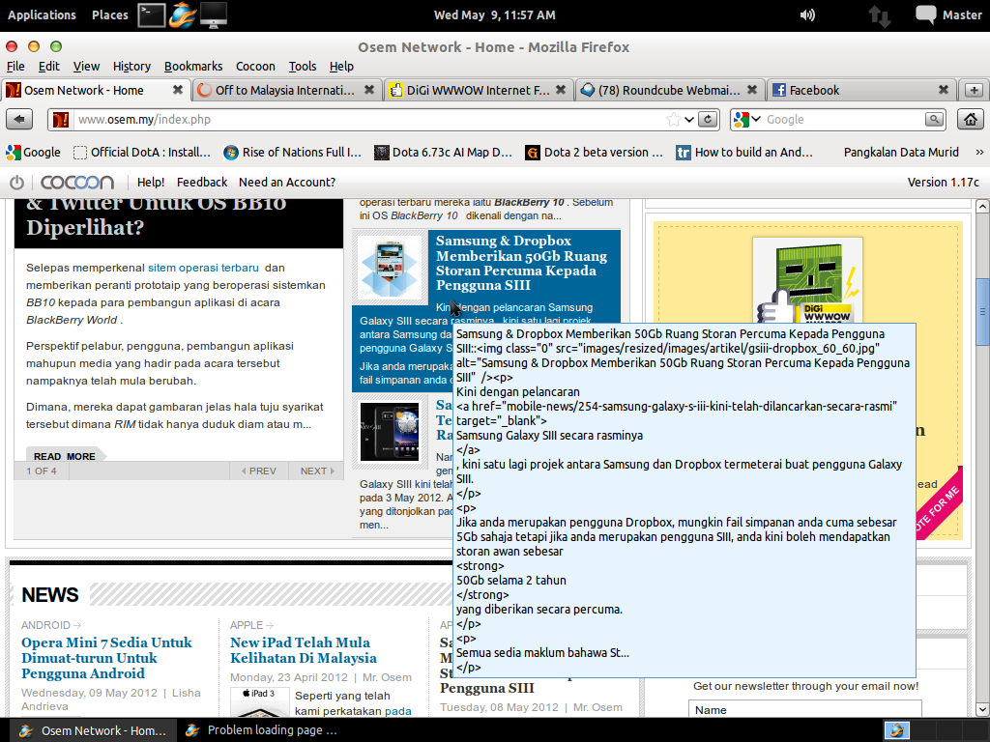This screenshot has height=742, width=990.
Task: Click the Home icon in navigation toolbar
Action: 970,120
